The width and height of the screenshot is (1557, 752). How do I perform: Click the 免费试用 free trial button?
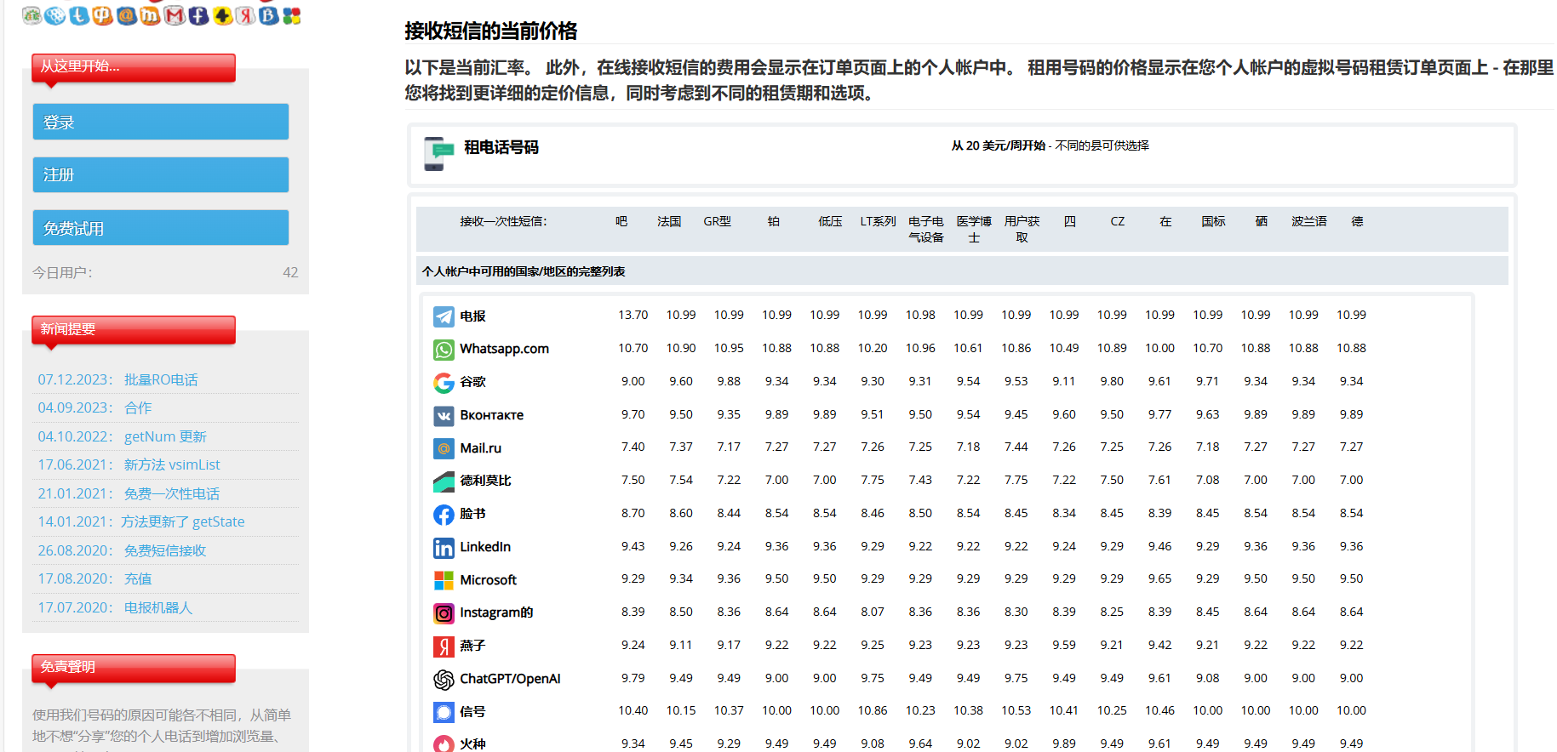(x=161, y=228)
